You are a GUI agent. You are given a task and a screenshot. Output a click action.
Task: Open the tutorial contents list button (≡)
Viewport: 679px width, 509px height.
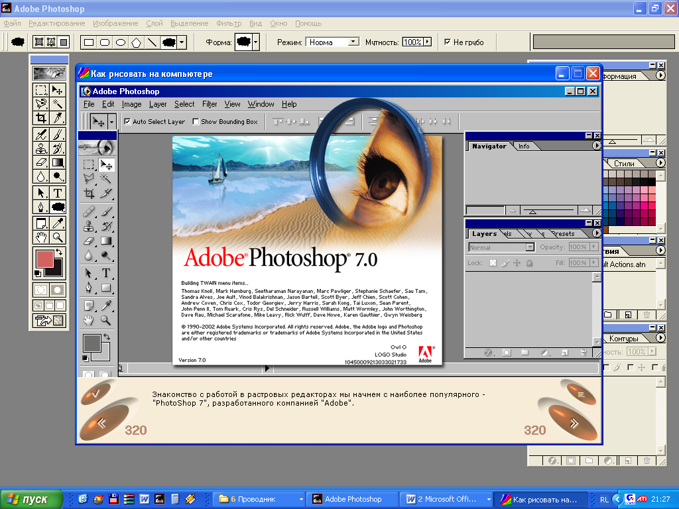581,394
